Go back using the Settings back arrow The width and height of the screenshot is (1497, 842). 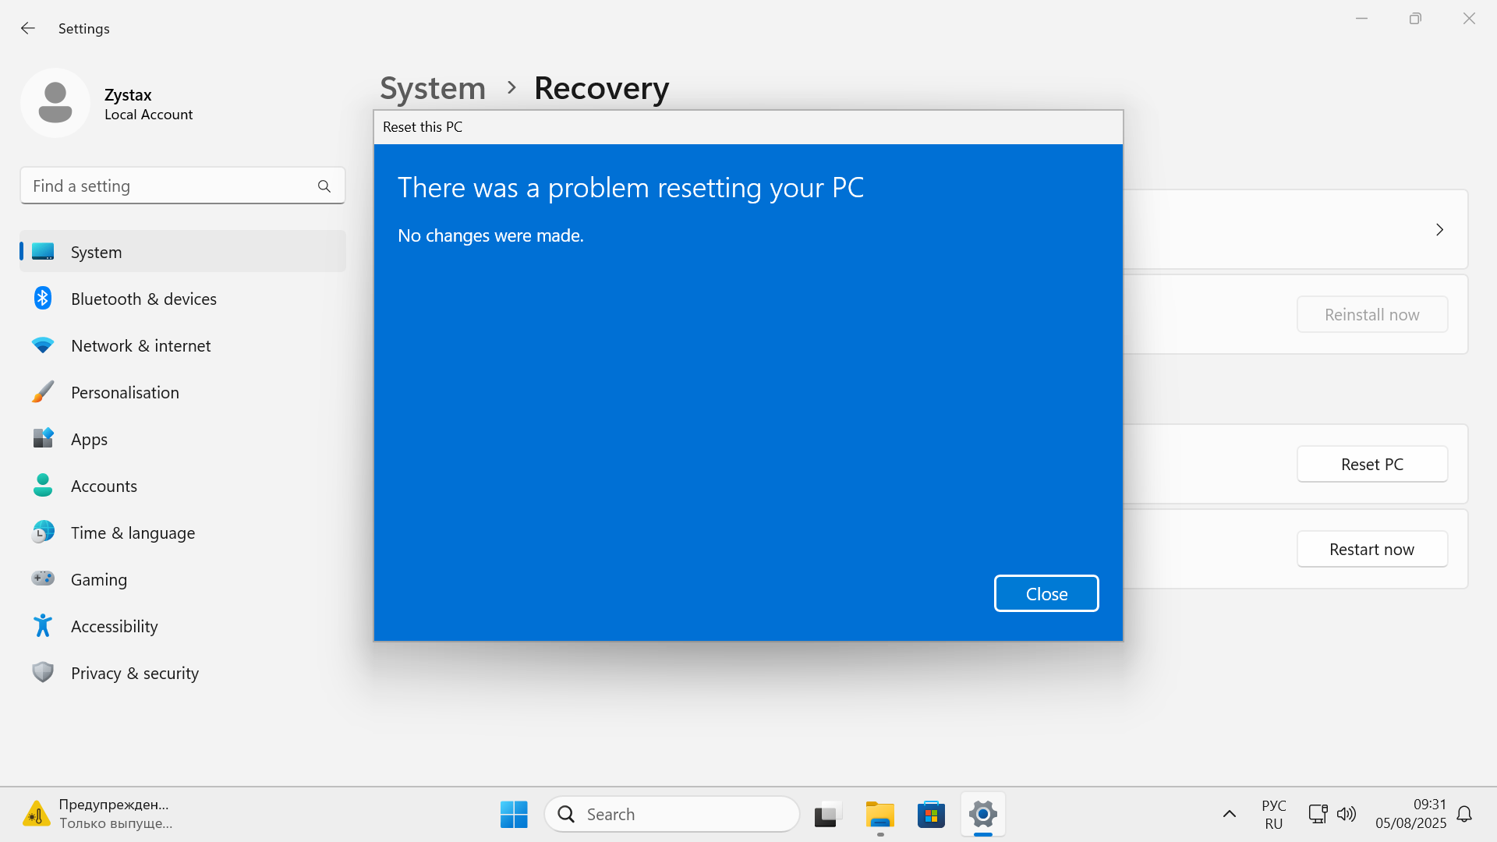click(28, 29)
